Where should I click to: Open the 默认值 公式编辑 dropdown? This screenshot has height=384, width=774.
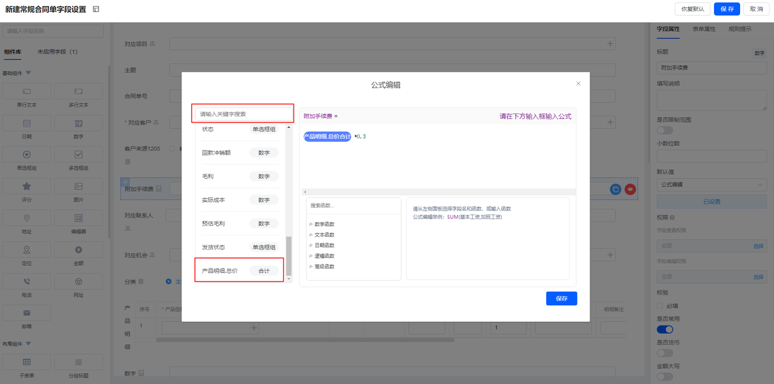point(712,184)
